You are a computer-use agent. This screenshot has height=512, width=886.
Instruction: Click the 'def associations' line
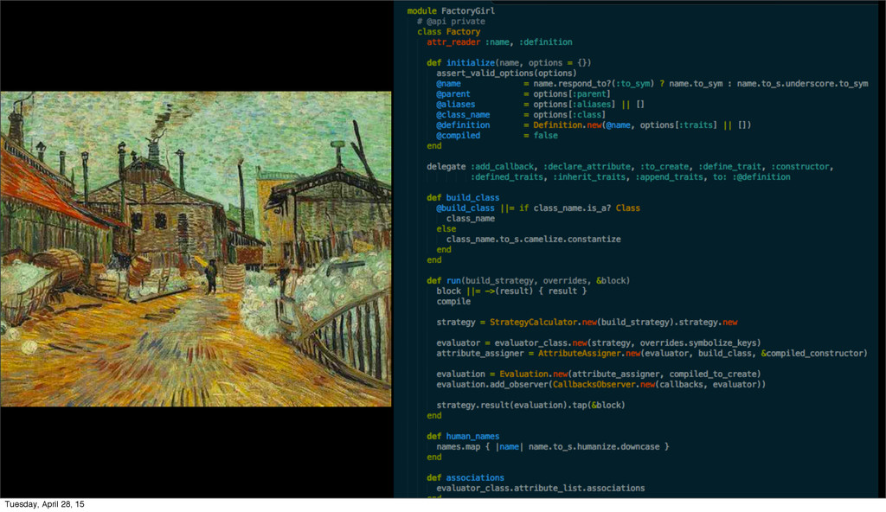click(x=465, y=477)
